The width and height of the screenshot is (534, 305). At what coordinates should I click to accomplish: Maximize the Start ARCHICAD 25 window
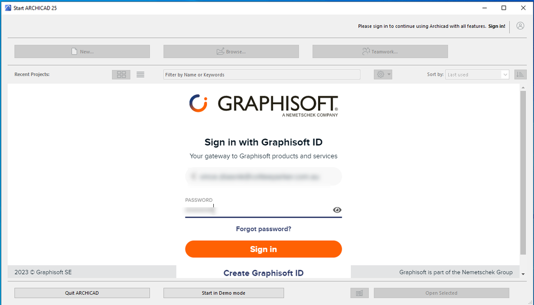[x=504, y=8]
